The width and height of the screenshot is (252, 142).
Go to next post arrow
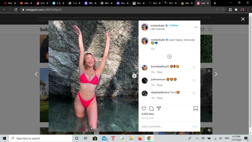coord(216,74)
